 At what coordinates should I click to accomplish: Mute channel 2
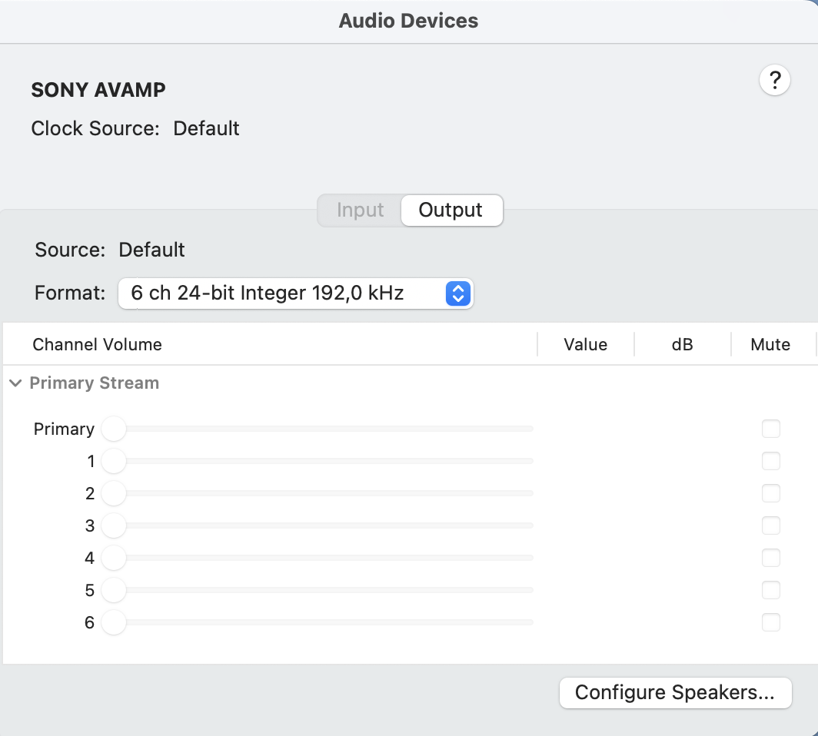click(x=770, y=493)
